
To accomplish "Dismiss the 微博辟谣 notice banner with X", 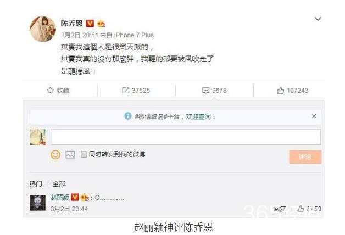I will [314, 116].
